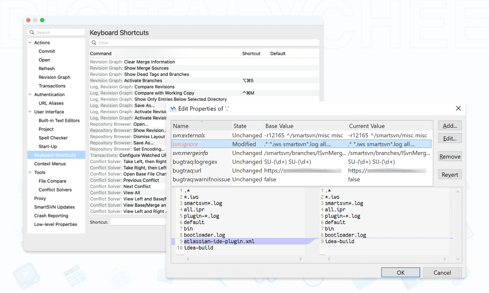Click the green macOS zoom button
Image resolution: width=489 pixels, height=293 pixels.
click(42, 20)
